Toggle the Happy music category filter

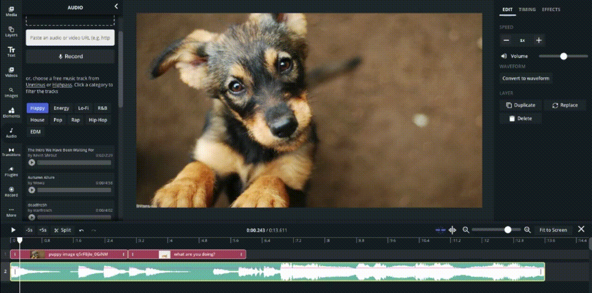[37, 108]
